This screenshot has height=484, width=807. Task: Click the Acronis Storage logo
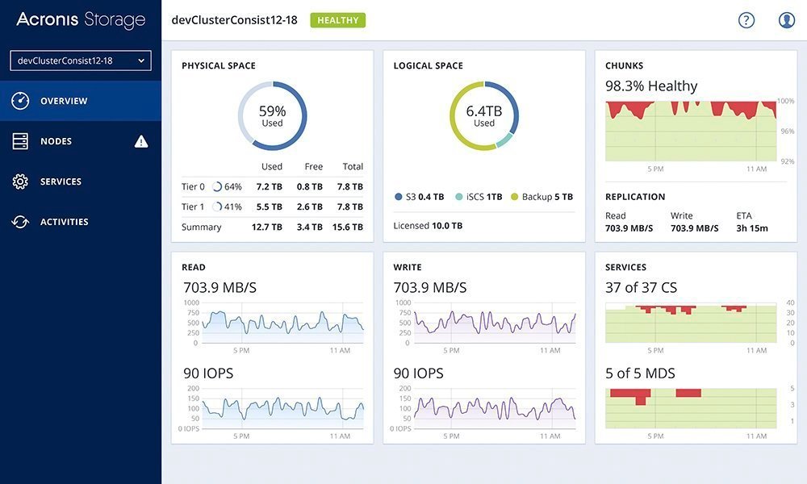click(79, 19)
